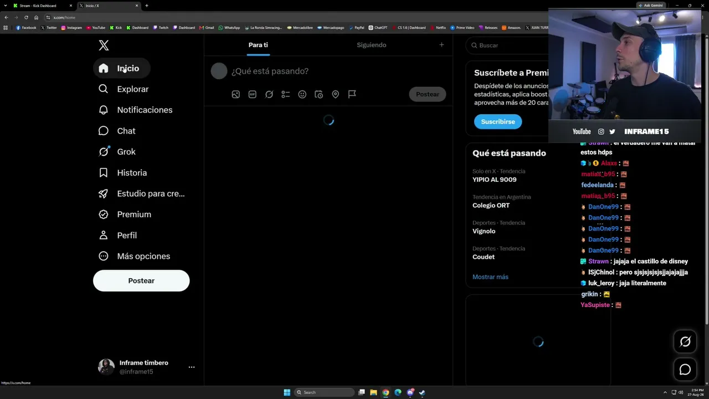Schedule the post with calendar icon
The height and width of the screenshot is (399, 709).
click(319, 94)
